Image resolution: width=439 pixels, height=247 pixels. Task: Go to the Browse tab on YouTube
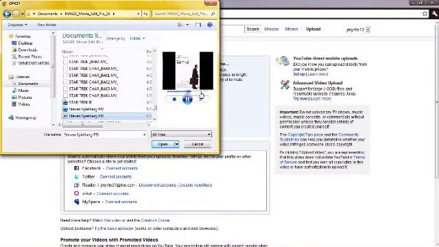click(x=272, y=29)
